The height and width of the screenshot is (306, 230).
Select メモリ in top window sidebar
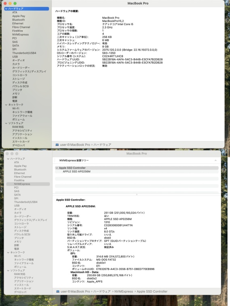pos(16,94)
